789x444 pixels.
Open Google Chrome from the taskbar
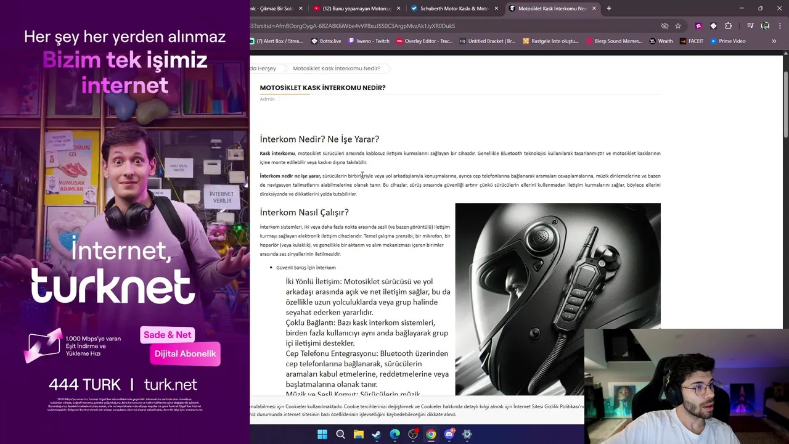(x=431, y=434)
